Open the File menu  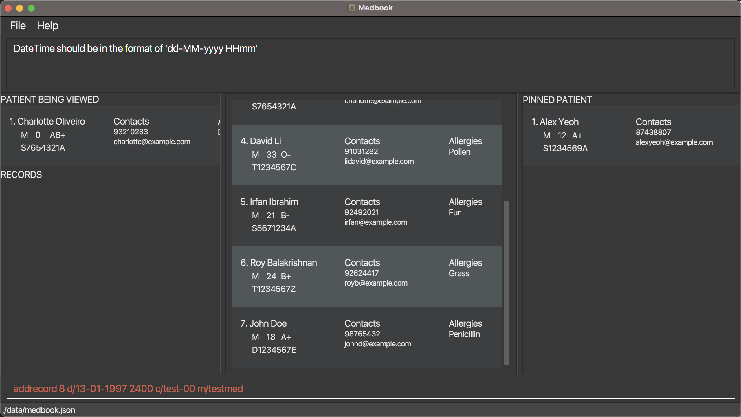pyautogui.click(x=18, y=25)
